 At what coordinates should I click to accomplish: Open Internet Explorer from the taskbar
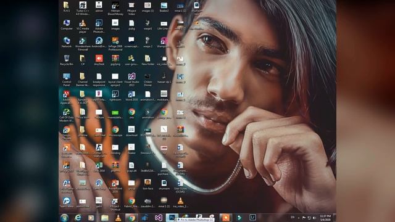[78, 218]
